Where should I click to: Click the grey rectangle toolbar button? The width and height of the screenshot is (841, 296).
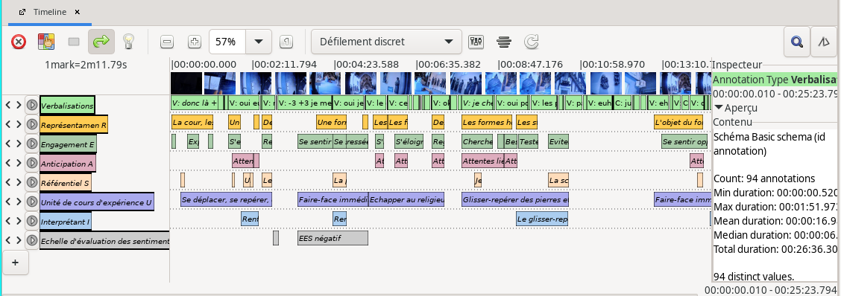[74, 42]
